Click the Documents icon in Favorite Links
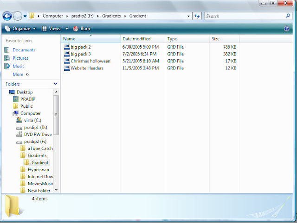Screen dimensions: 297x223 pos(7,50)
